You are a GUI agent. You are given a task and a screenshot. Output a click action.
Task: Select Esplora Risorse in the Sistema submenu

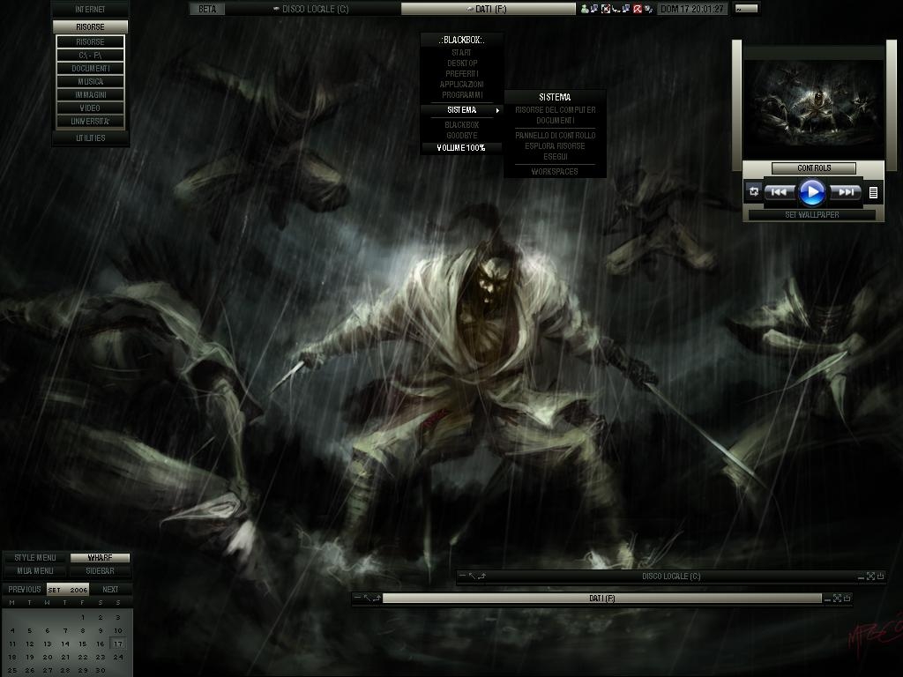556,146
